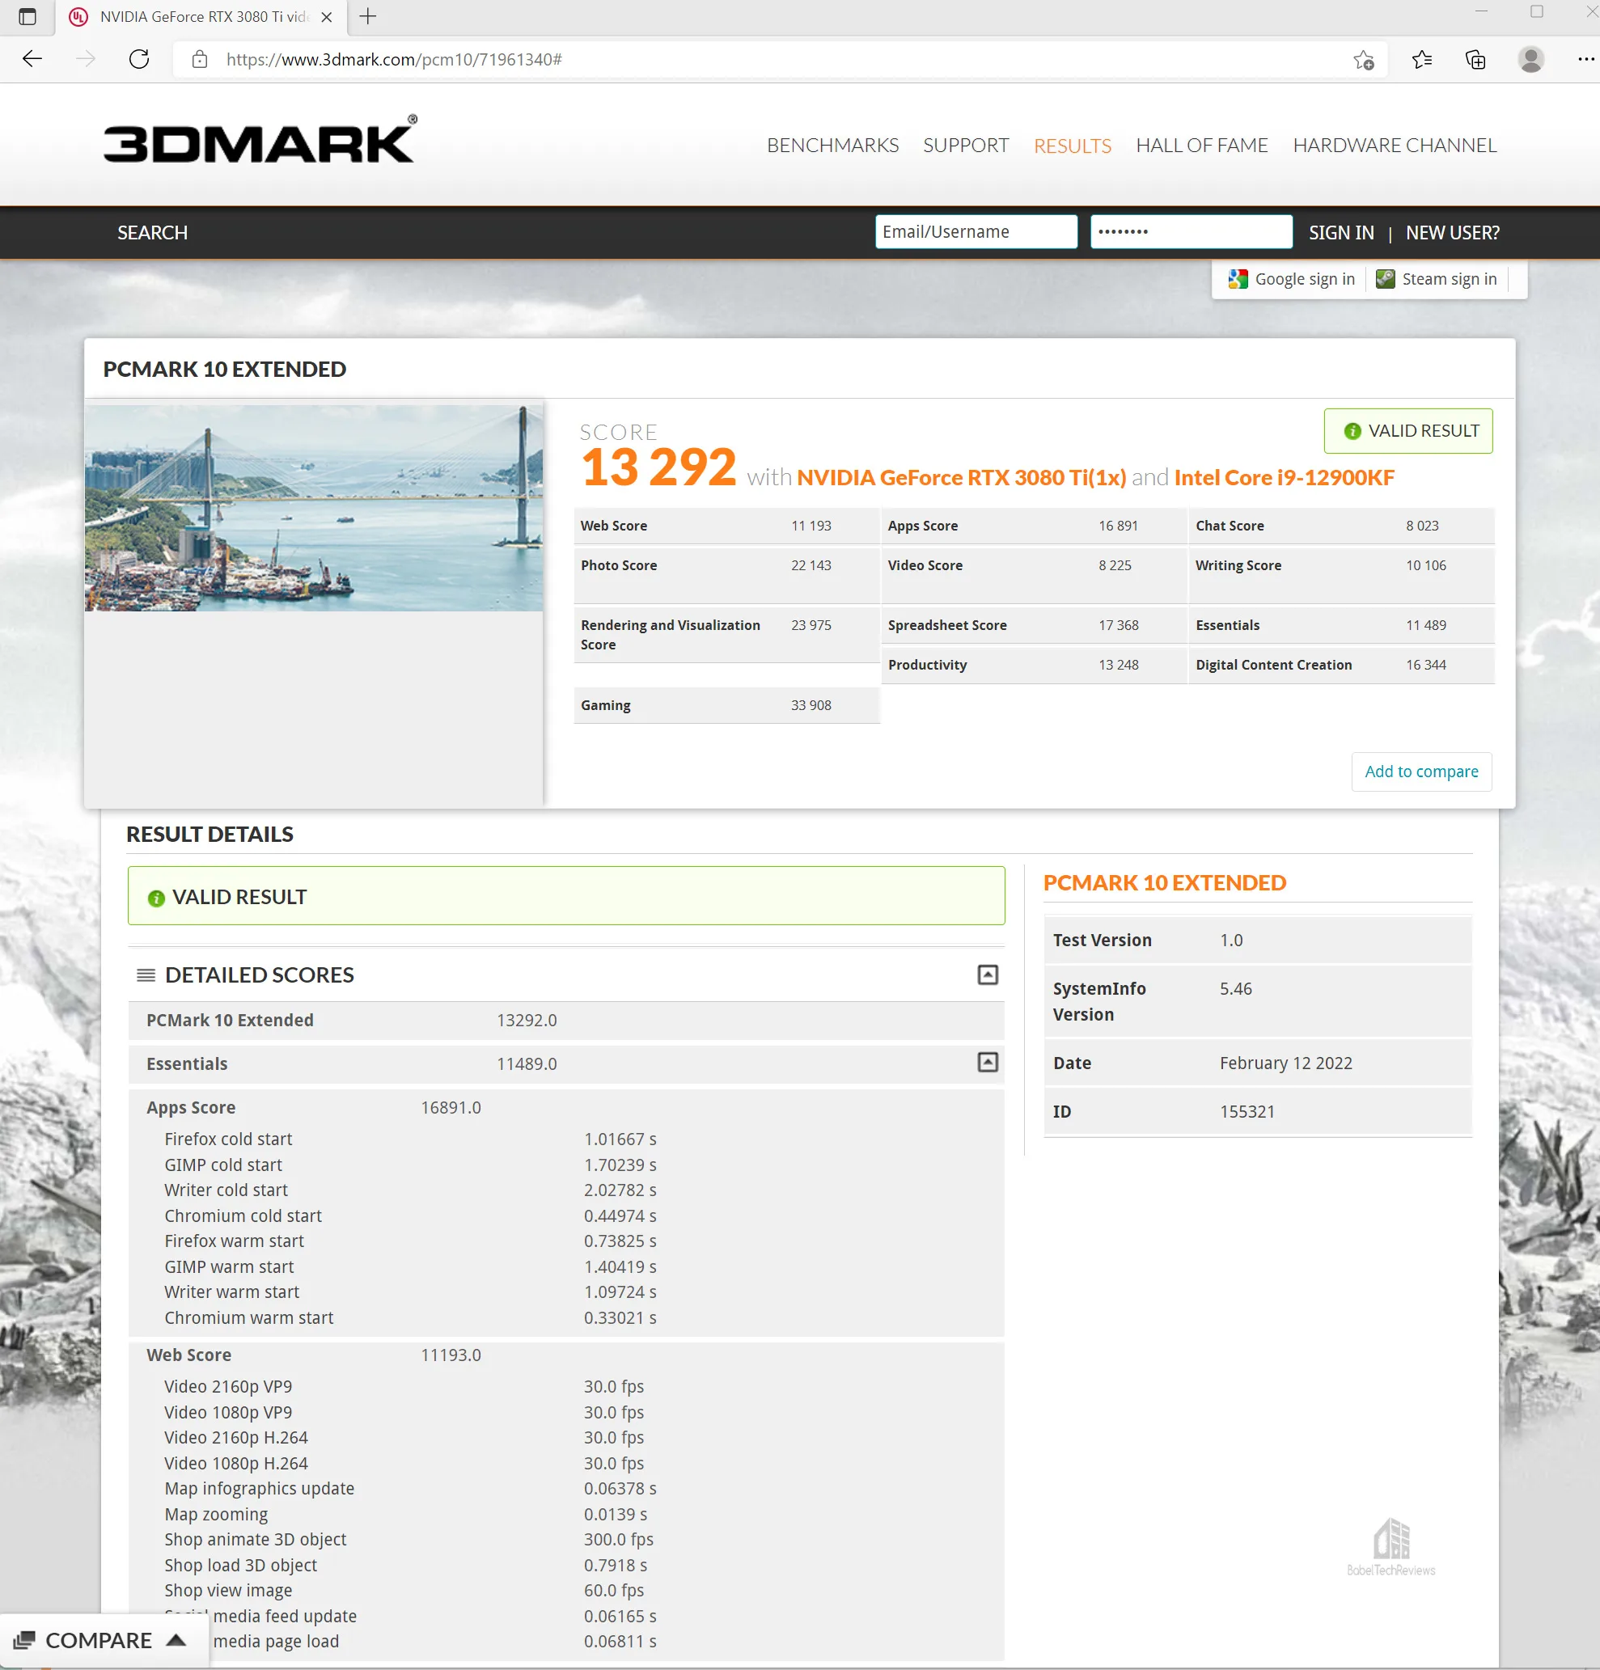The width and height of the screenshot is (1600, 1670).
Task: Click SEARCH in the dark bar
Action: pos(153,233)
